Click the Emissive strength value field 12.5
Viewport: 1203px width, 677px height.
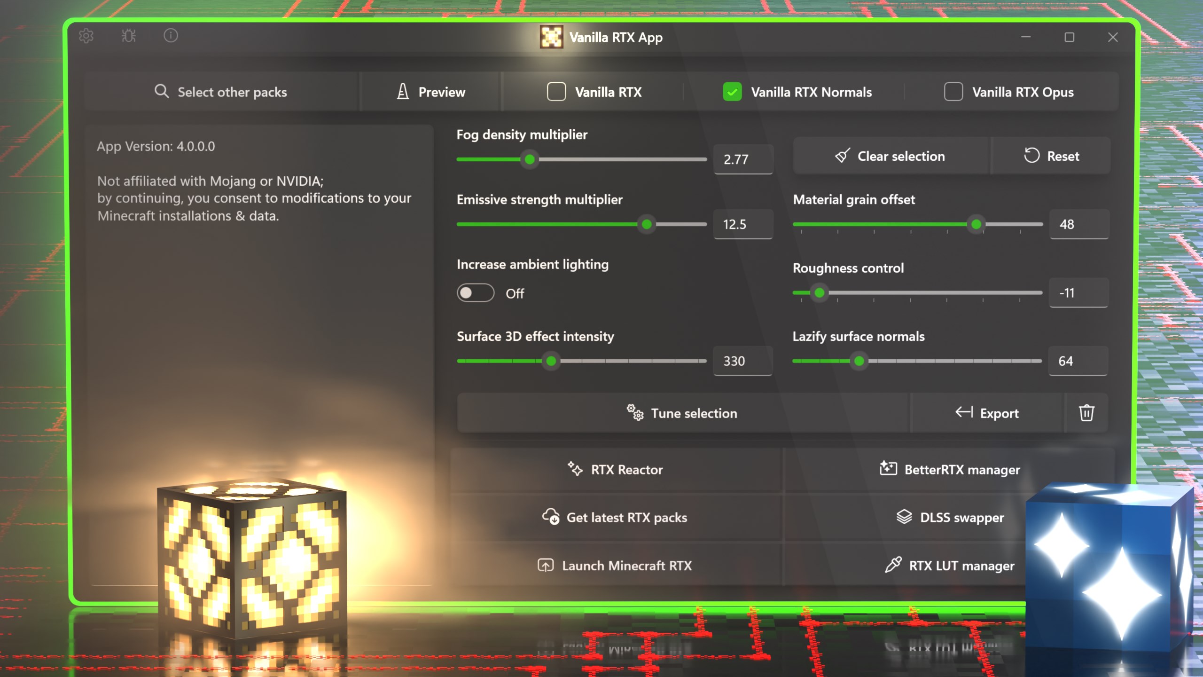click(743, 224)
